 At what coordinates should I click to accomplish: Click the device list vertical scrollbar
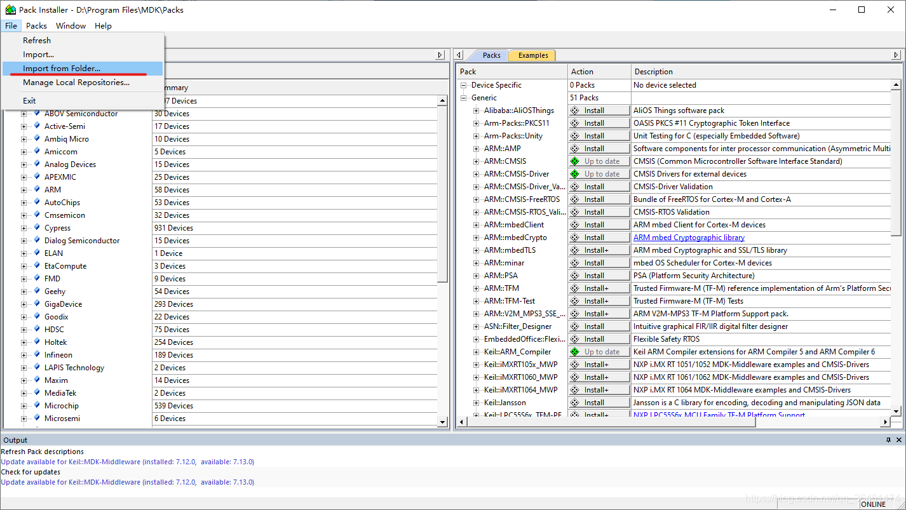443,260
